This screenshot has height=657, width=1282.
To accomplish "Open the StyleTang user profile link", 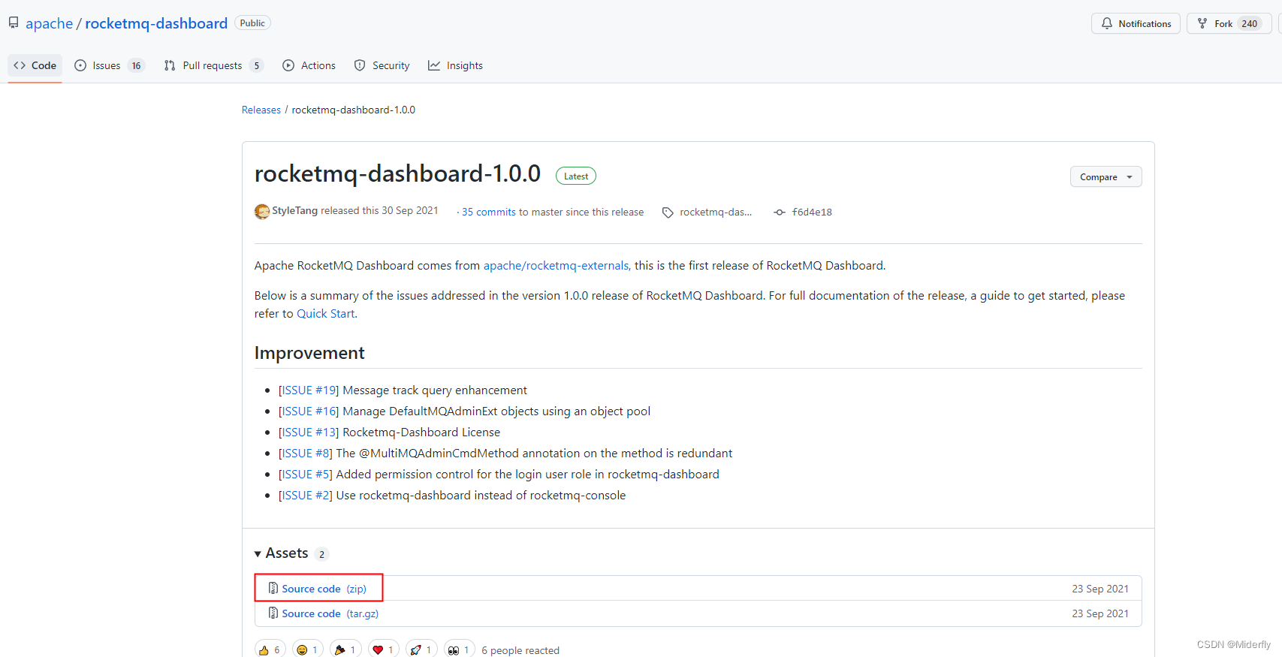I will [294, 211].
